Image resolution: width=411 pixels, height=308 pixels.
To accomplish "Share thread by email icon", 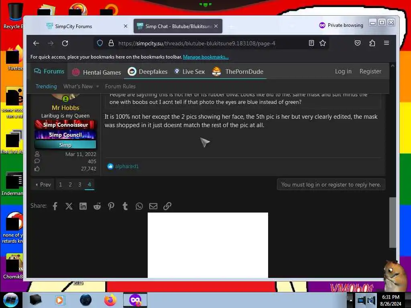I will [x=153, y=206].
